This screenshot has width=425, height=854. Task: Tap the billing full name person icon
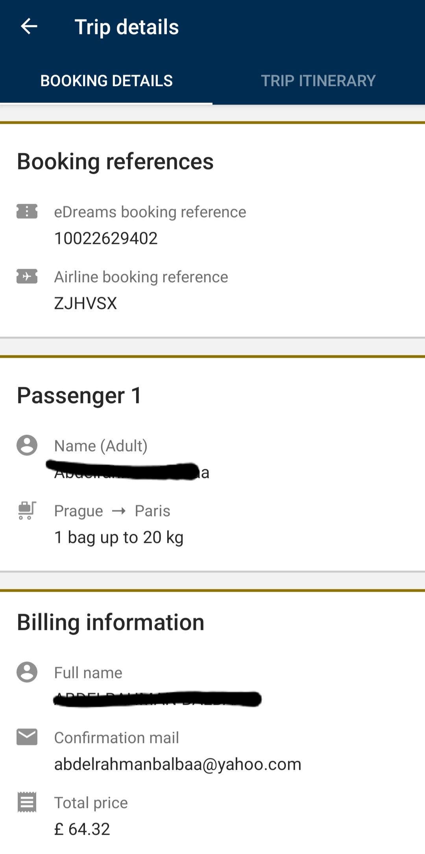(27, 672)
